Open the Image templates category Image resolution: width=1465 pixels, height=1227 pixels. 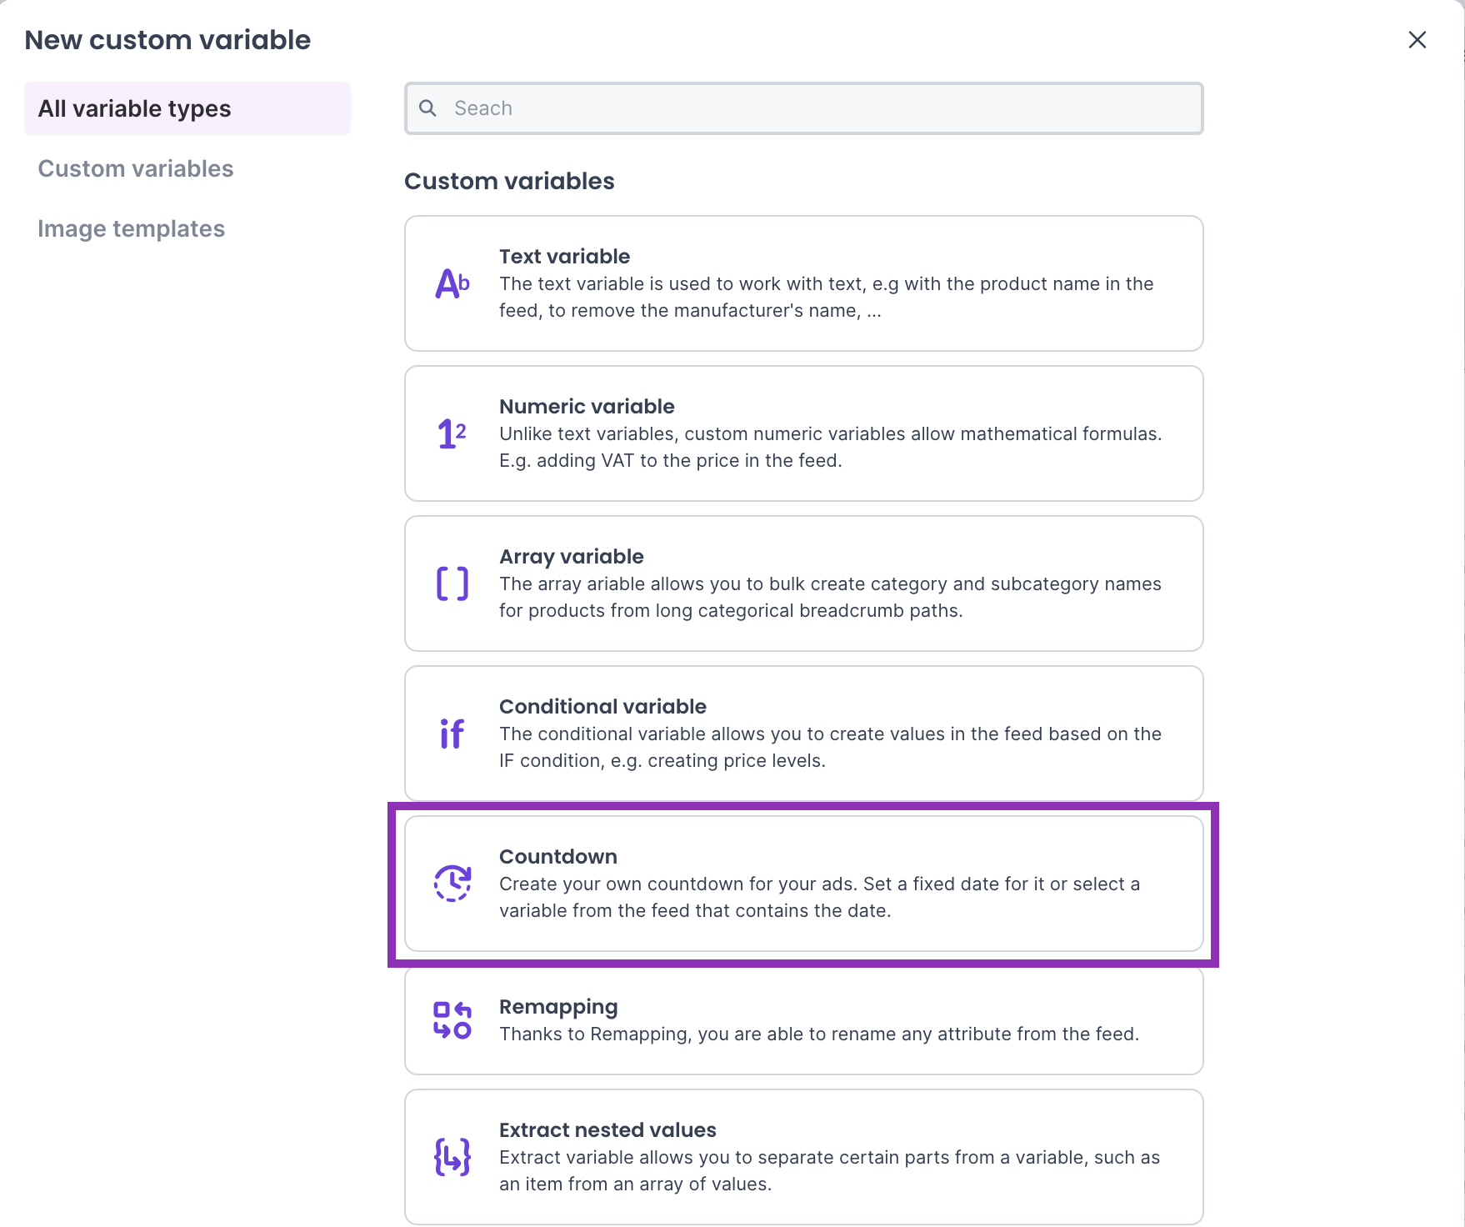tap(132, 228)
